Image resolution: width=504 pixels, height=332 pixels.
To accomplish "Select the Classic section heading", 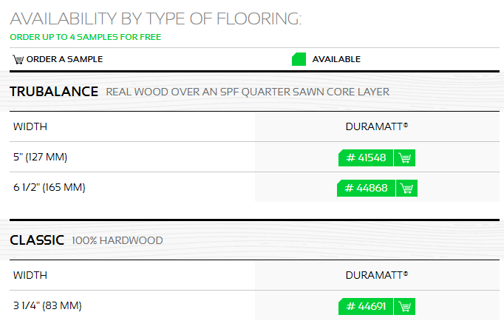I will pyautogui.click(x=37, y=240).
